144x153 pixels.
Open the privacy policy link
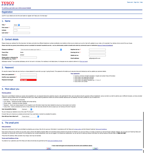(x=78, y=129)
